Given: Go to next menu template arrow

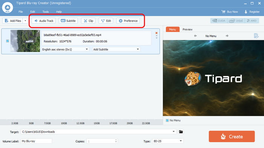Looking at the screenshot, I should point(227,36).
